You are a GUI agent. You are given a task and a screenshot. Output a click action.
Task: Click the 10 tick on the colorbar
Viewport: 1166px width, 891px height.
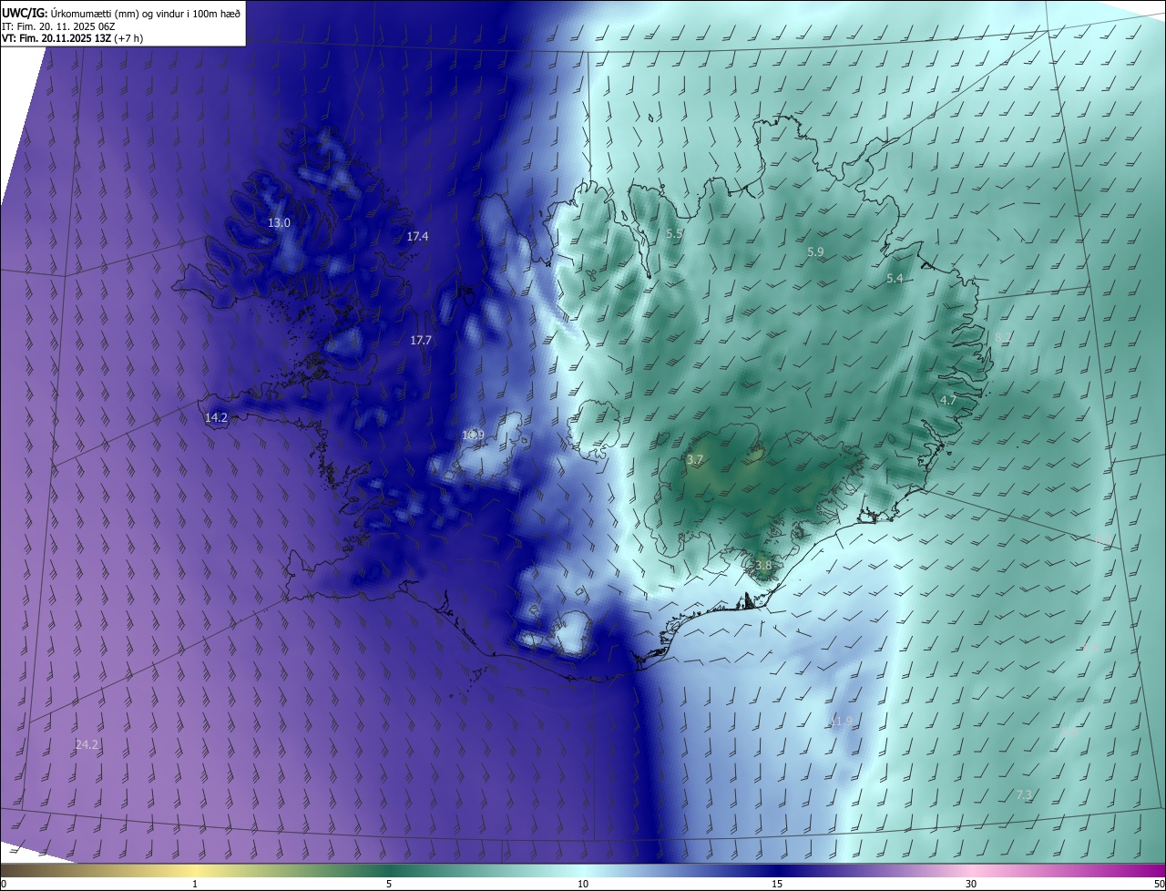(x=583, y=884)
